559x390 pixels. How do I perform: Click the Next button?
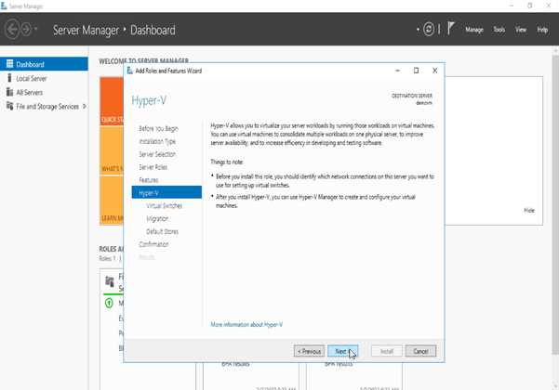[343, 351]
